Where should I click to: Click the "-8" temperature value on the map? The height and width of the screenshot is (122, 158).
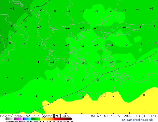point(12,9)
